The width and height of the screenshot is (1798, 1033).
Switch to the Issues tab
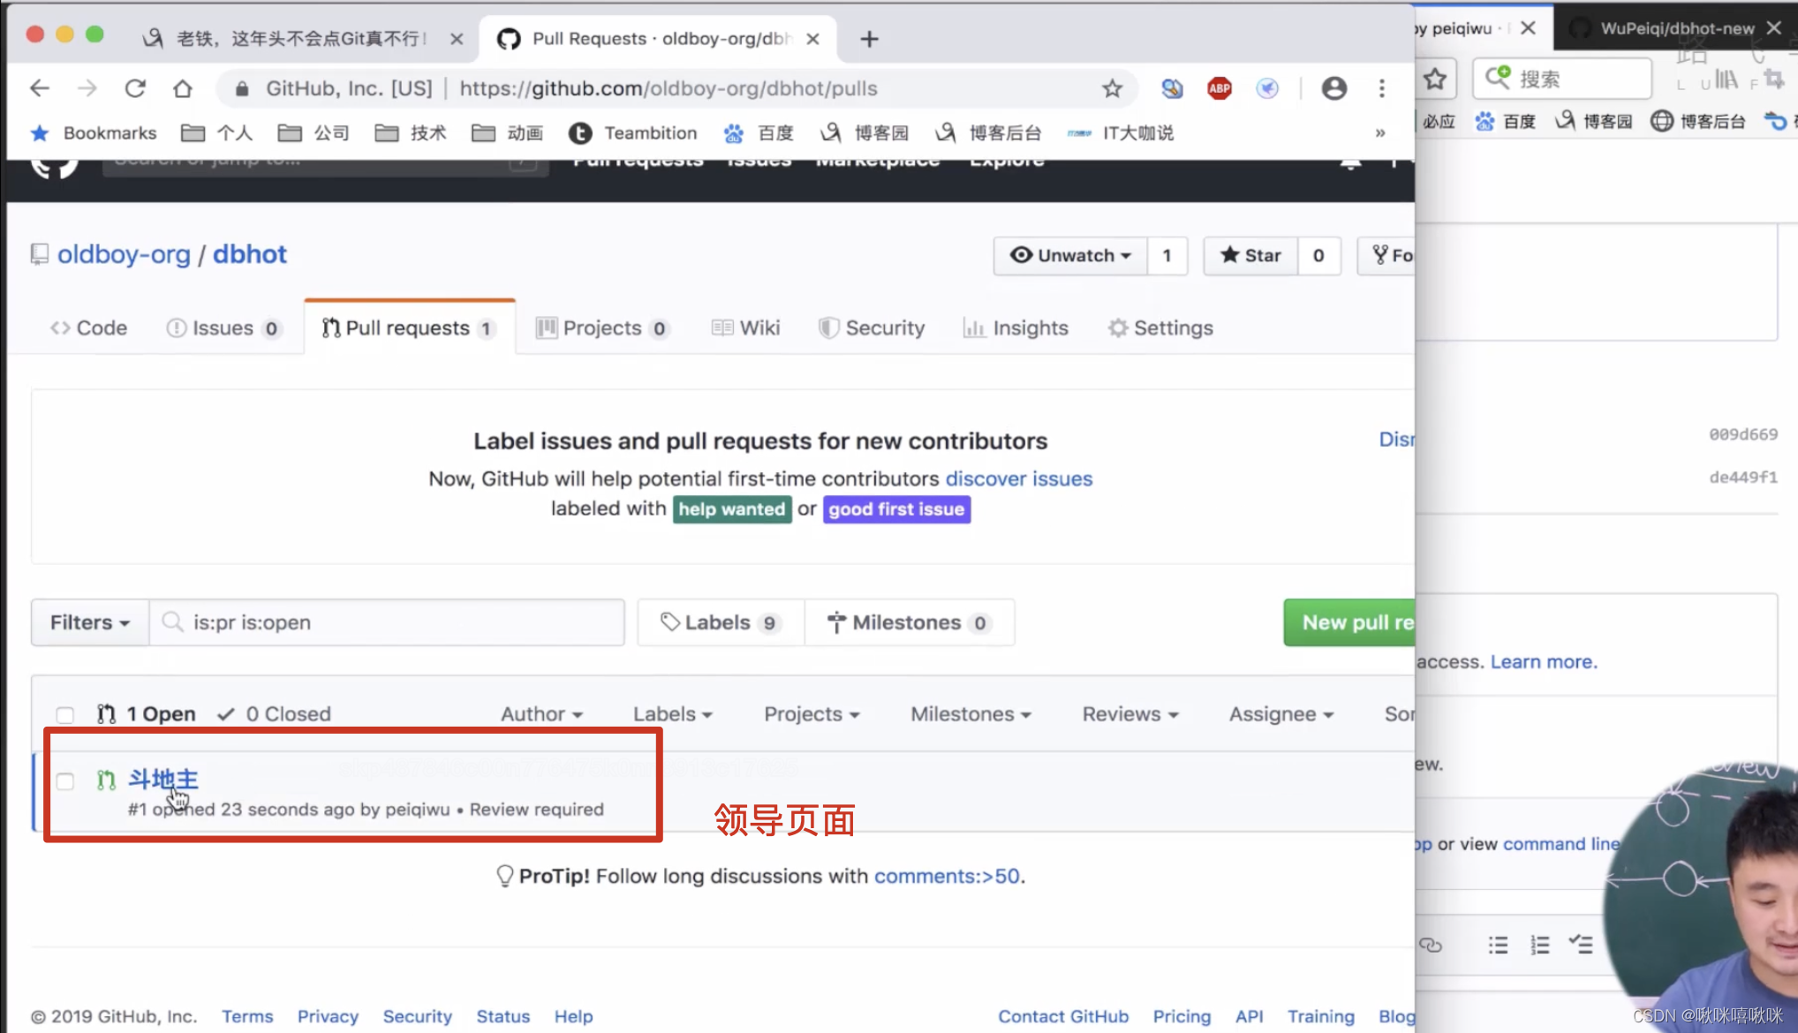223,328
